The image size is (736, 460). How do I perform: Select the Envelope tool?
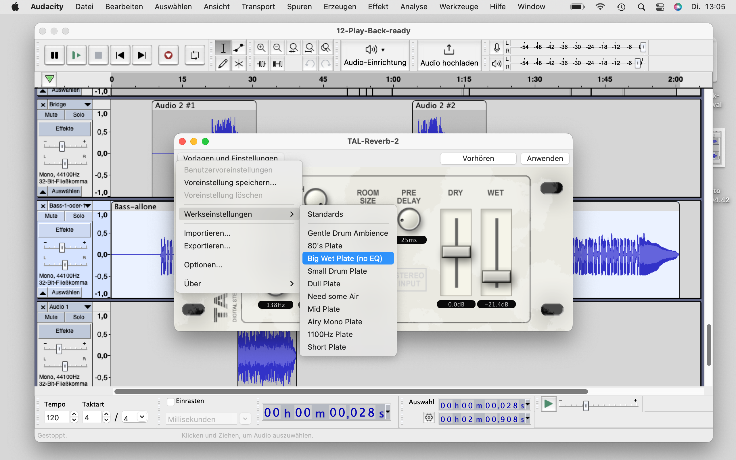239,47
